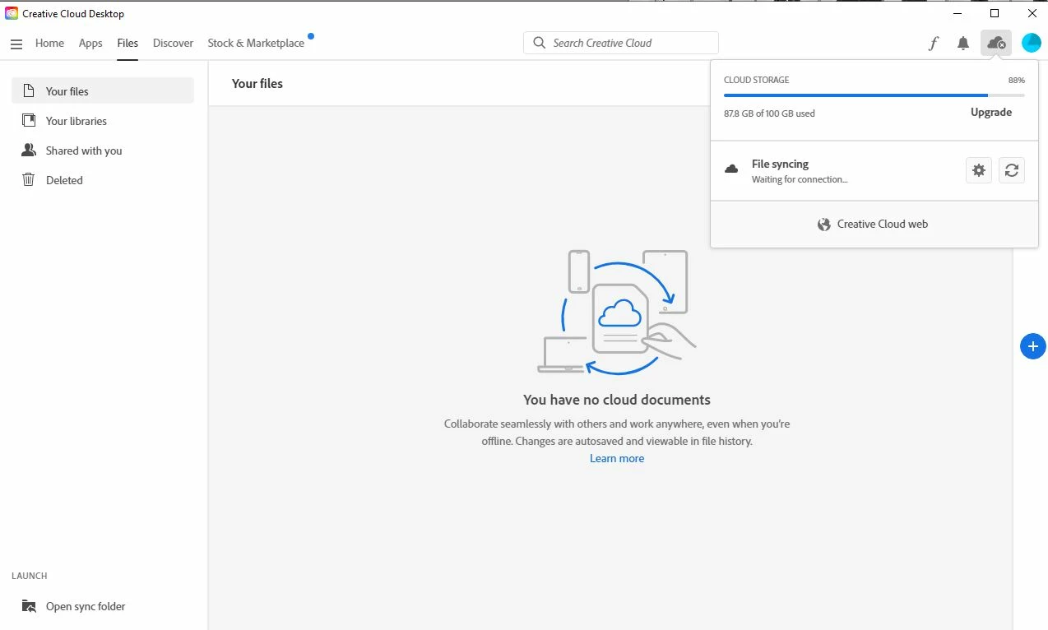Screen dimensions: 1048x630
Task: Click "87.8 GB of 100 GB used" text
Action: [769, 113]
